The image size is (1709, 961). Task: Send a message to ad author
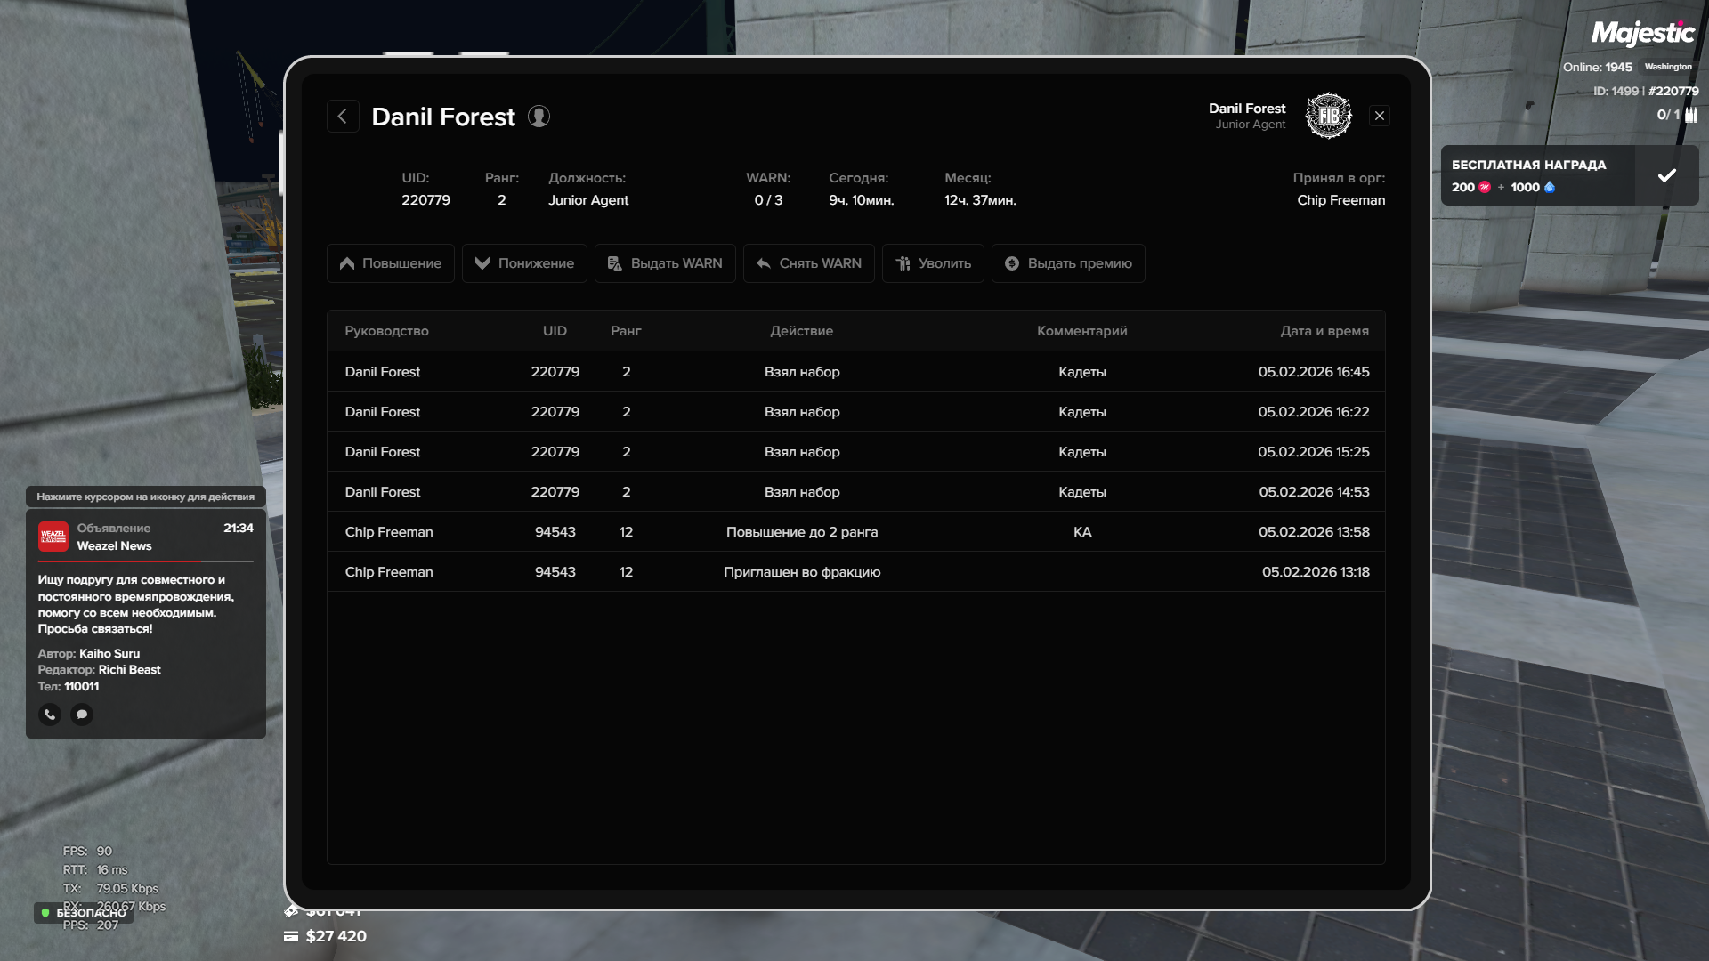[82, 715]
